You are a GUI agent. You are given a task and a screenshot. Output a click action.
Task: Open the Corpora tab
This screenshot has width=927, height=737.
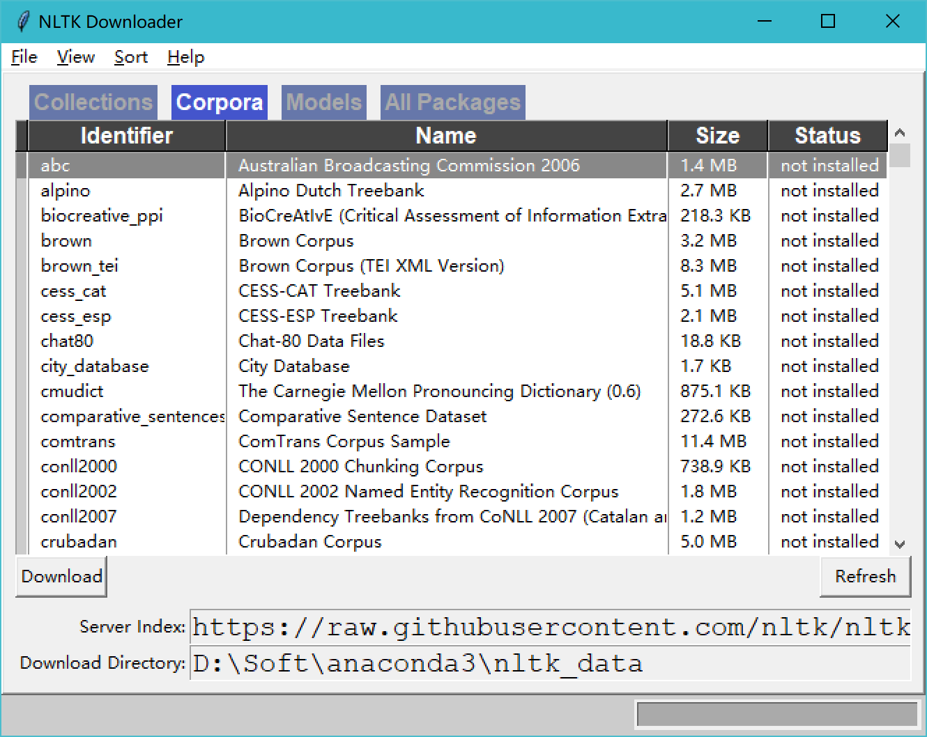pyautogui.click(x=219, y=102)
